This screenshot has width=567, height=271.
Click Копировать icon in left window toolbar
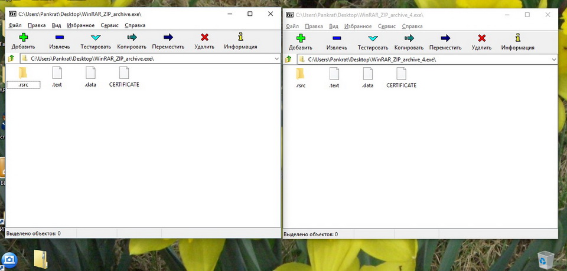point(132,37)
